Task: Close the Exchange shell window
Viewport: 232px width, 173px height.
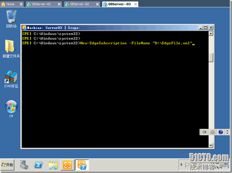Action: 211,28
